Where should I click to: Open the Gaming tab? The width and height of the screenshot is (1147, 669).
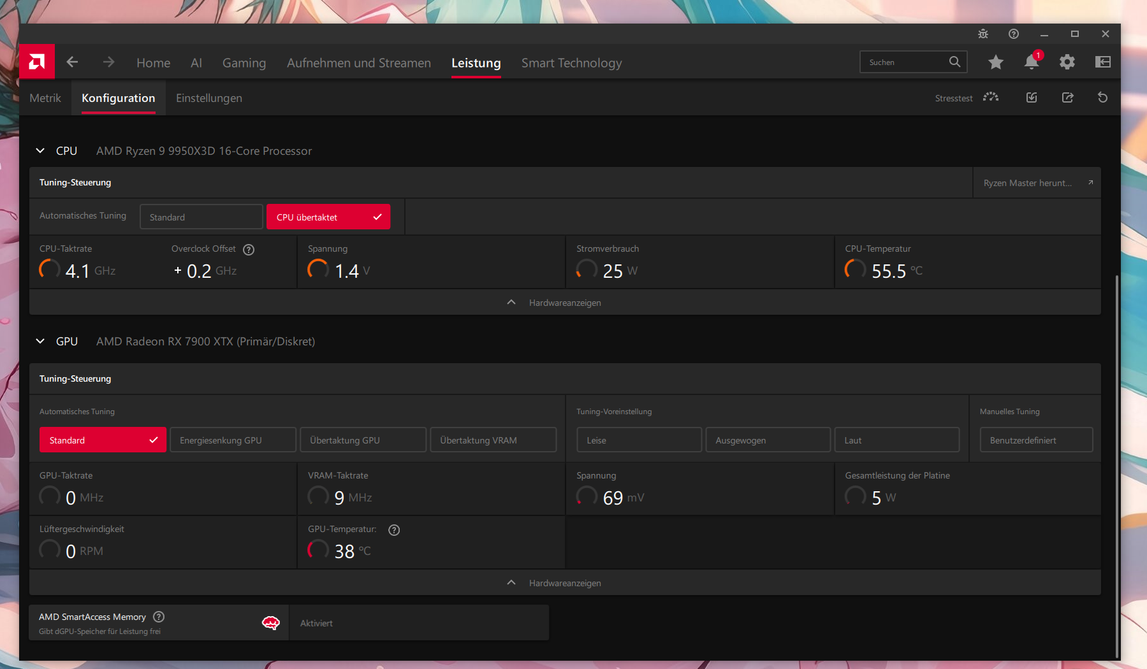click(x=244, y=63)
